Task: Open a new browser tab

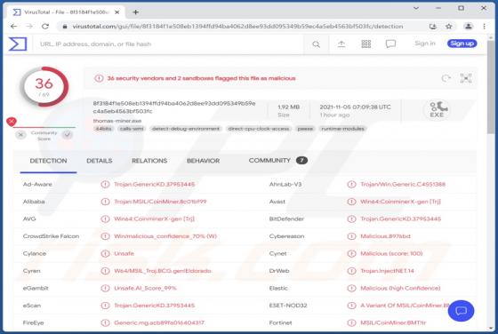Action: pyautogui.click(x=135, y=12)
